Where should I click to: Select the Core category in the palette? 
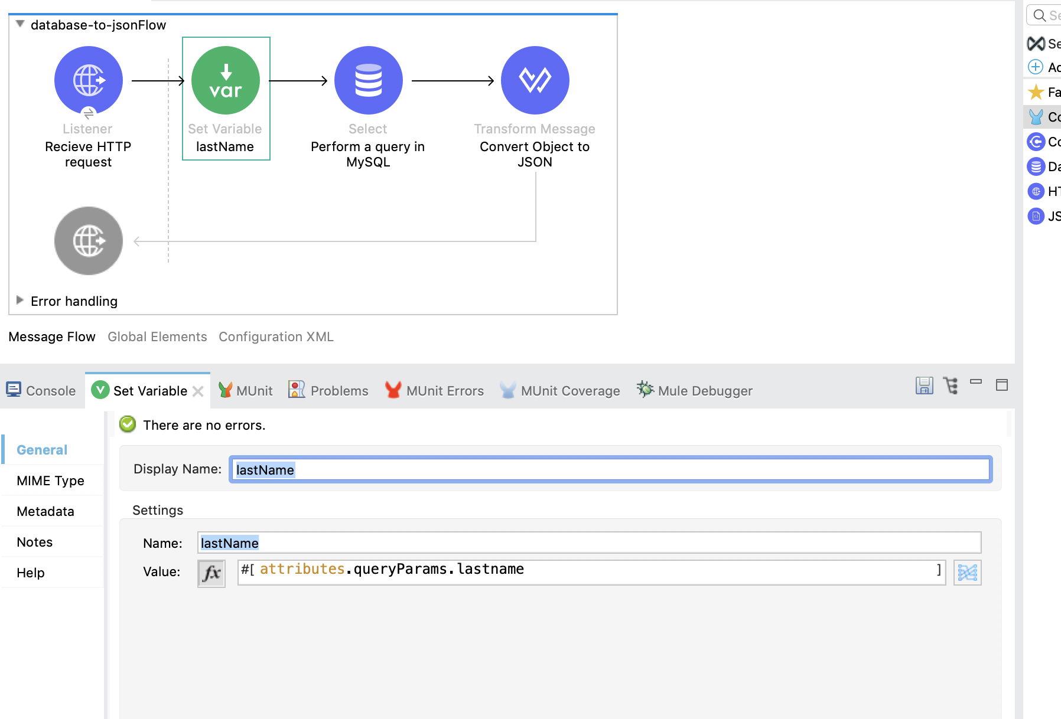[x=1043, y=117]
